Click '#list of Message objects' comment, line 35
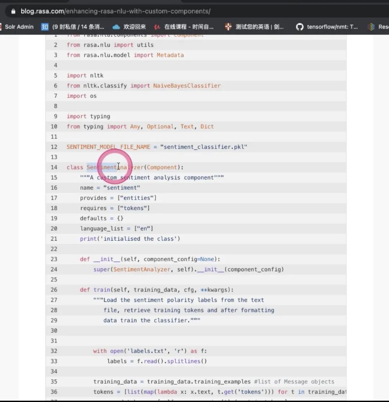Viewport: 389px width, 402px height. tap(294, 381)
